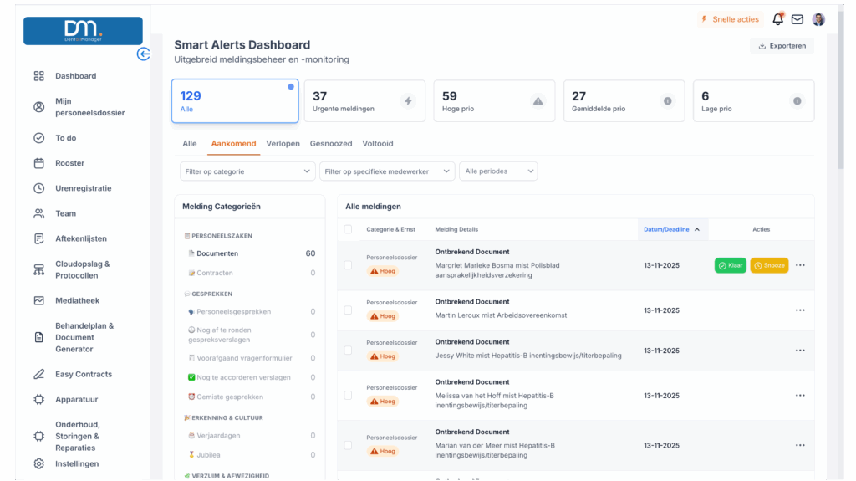Select the 37 Urgente meldingen card
The width and height of the screenshot is (856, 481).
[x=364, y=101]
